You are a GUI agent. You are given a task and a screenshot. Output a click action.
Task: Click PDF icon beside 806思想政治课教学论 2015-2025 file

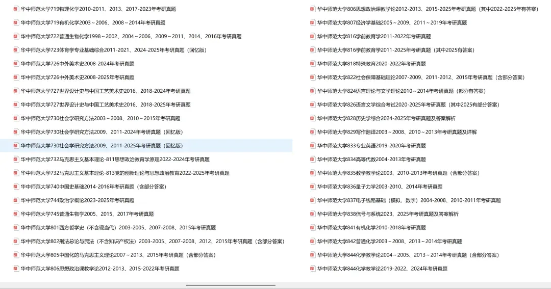pos(312,9)
